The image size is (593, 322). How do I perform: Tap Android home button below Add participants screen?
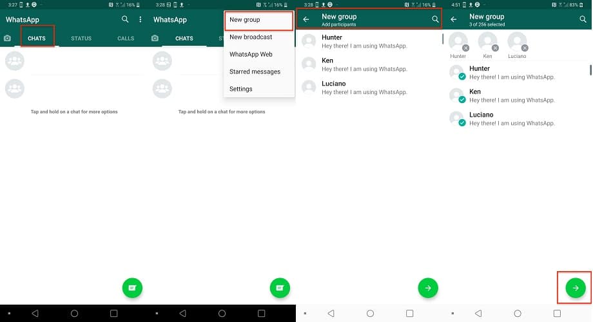pyautogui.click(x=370, y=314)
